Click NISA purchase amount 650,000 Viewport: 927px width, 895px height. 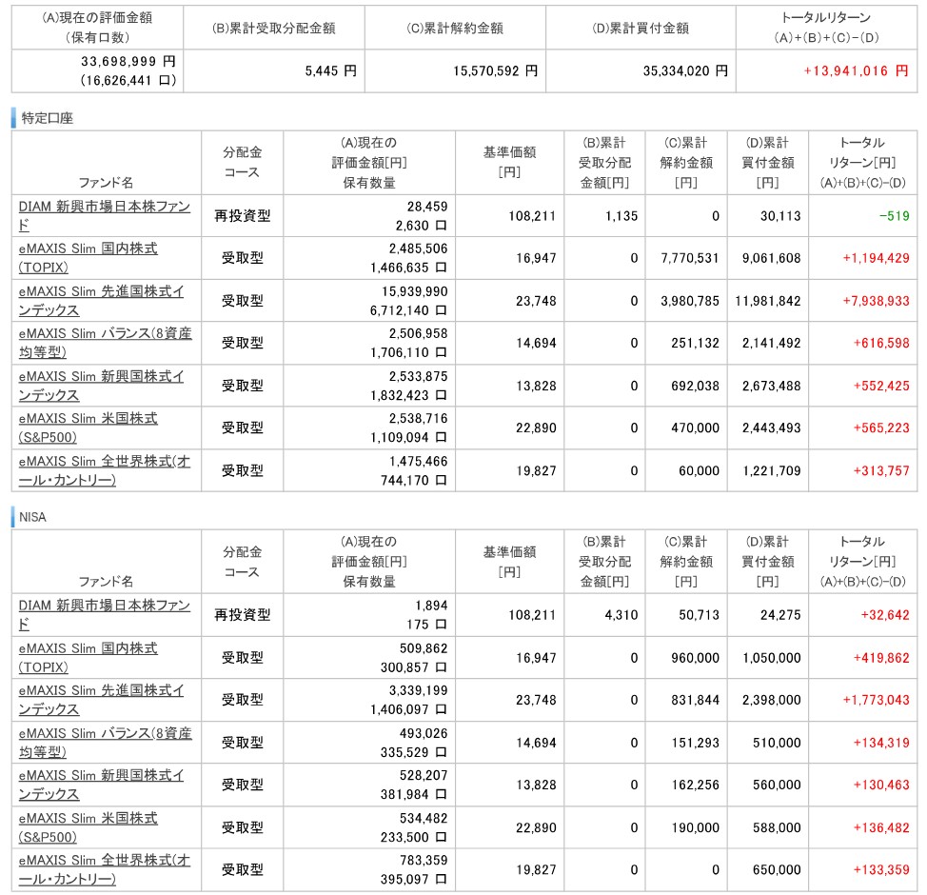777,869
